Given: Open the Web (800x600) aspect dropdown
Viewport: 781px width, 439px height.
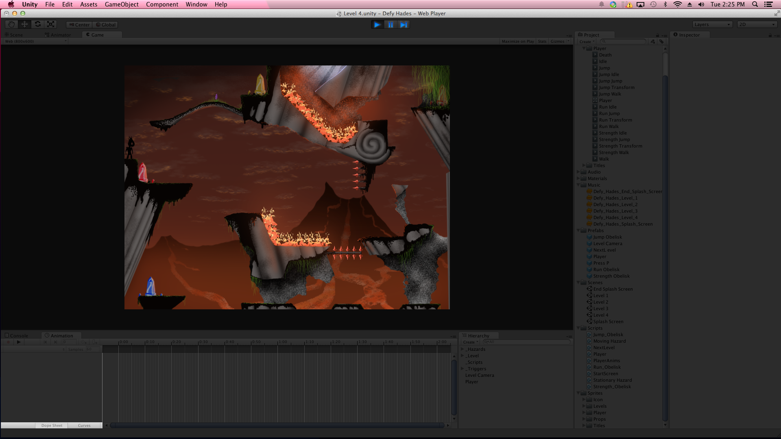Looking at the screenshot, I should click(x=35, y=41).
